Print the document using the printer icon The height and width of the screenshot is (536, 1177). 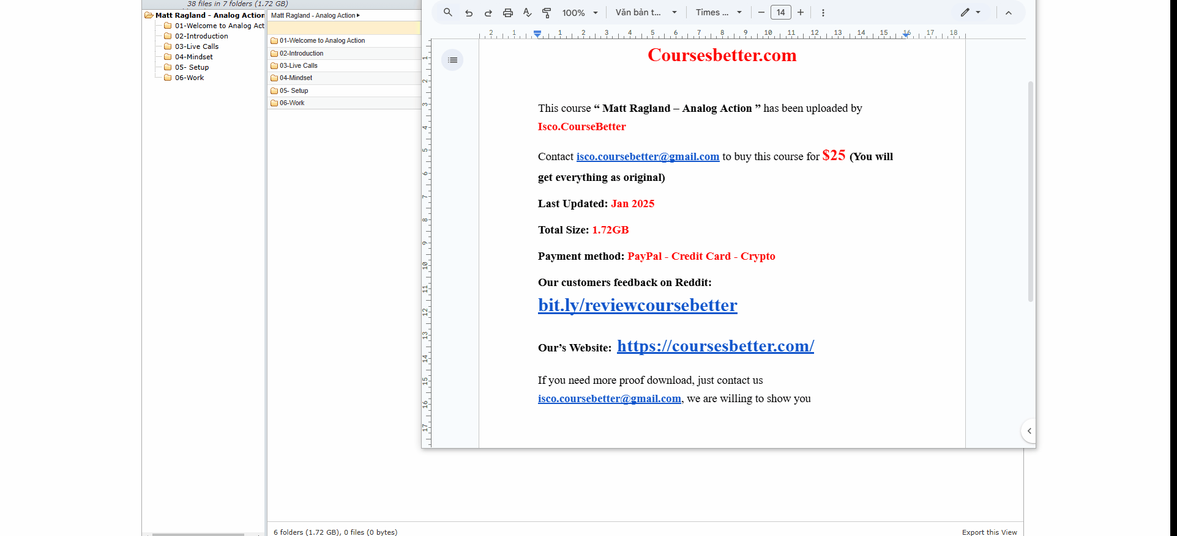tap(508, 13)
